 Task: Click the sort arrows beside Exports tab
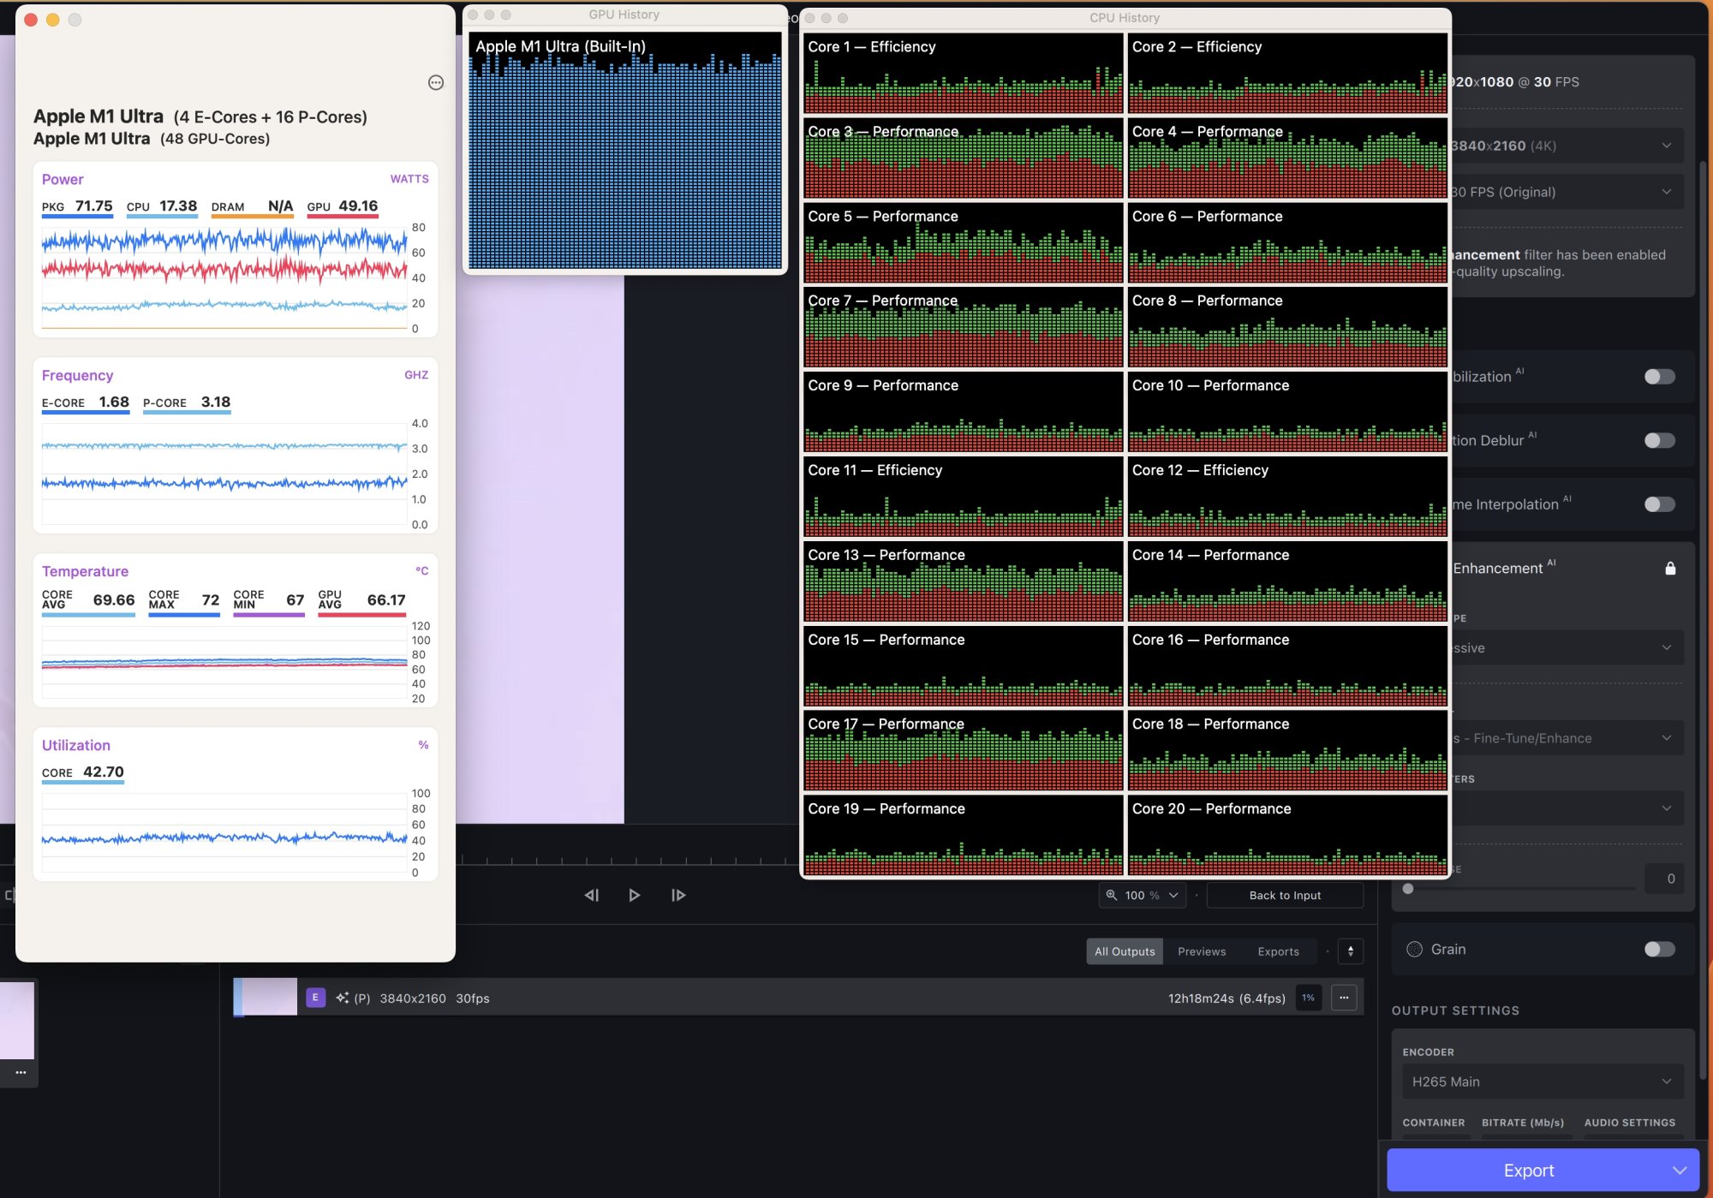pyautogui.click(x=1351, y=951)
